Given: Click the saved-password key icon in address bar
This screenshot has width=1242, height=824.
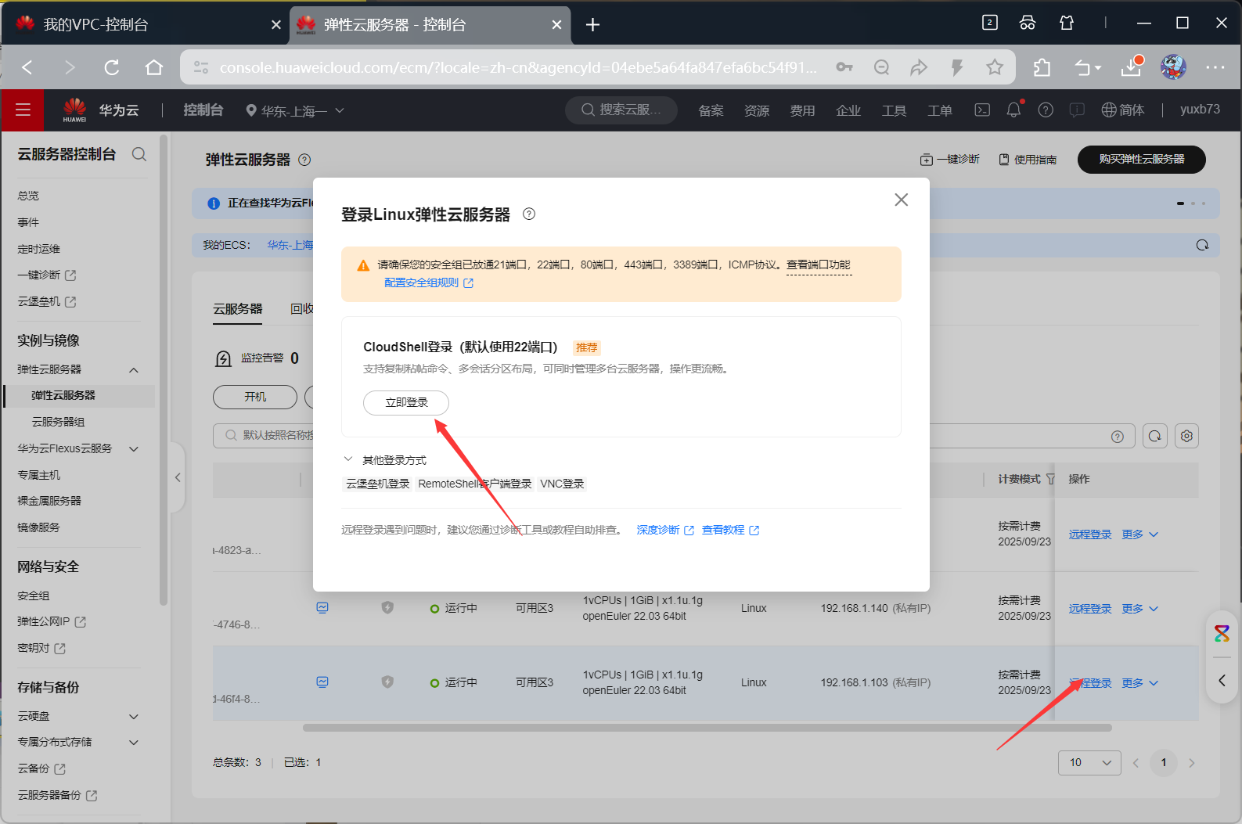Looking at the screenshot, I should pyautogui.click(x=844, y=67).
